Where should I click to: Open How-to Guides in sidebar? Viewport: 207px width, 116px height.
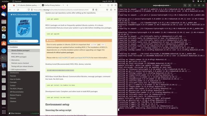click(x=15, y=79)
